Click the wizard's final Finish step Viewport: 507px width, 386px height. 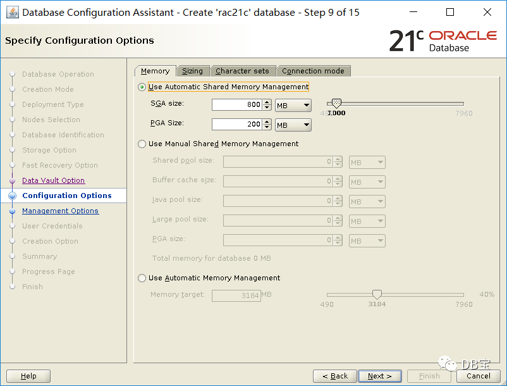(x=32, y=287)
